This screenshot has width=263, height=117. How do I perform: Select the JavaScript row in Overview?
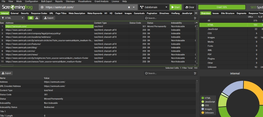pos(231,29)
